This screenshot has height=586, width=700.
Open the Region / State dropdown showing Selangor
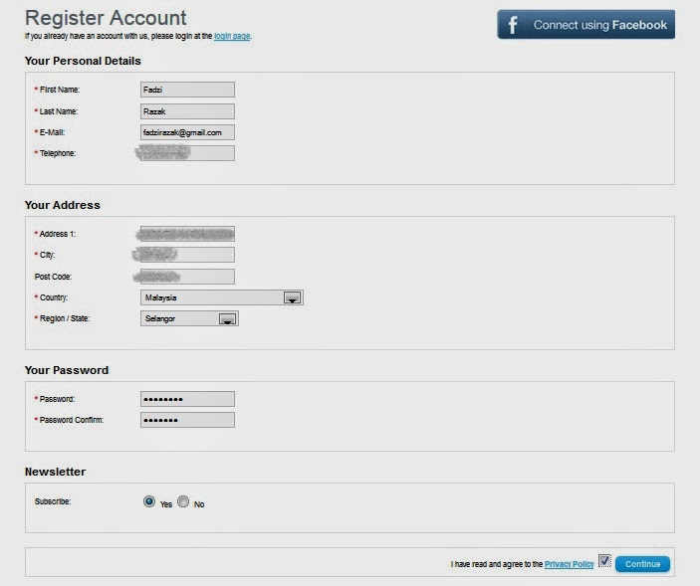pyautogui.click(x=189, y=318)
